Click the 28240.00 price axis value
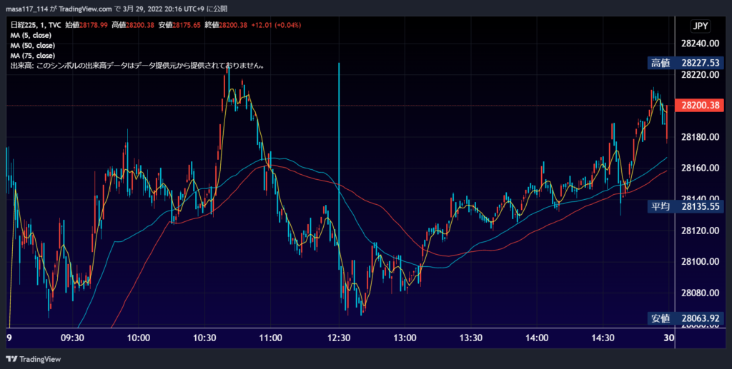 [701, 44]
